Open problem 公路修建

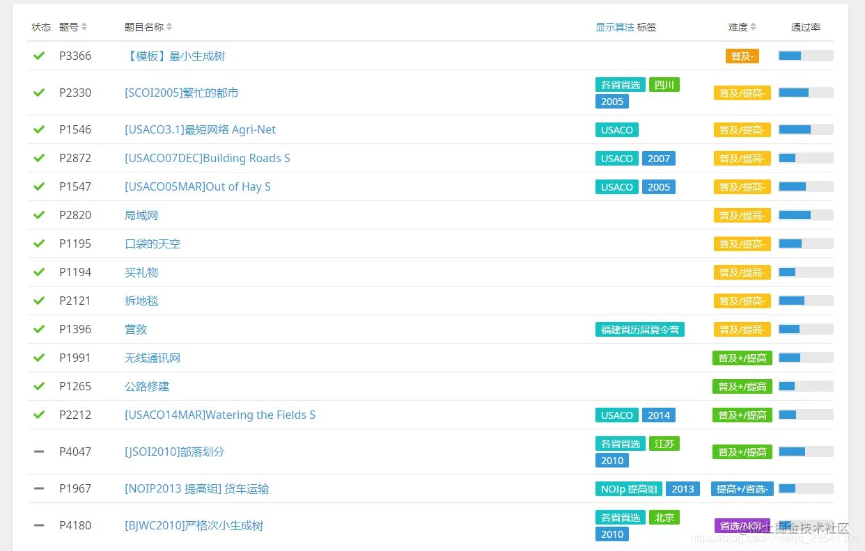147,386
